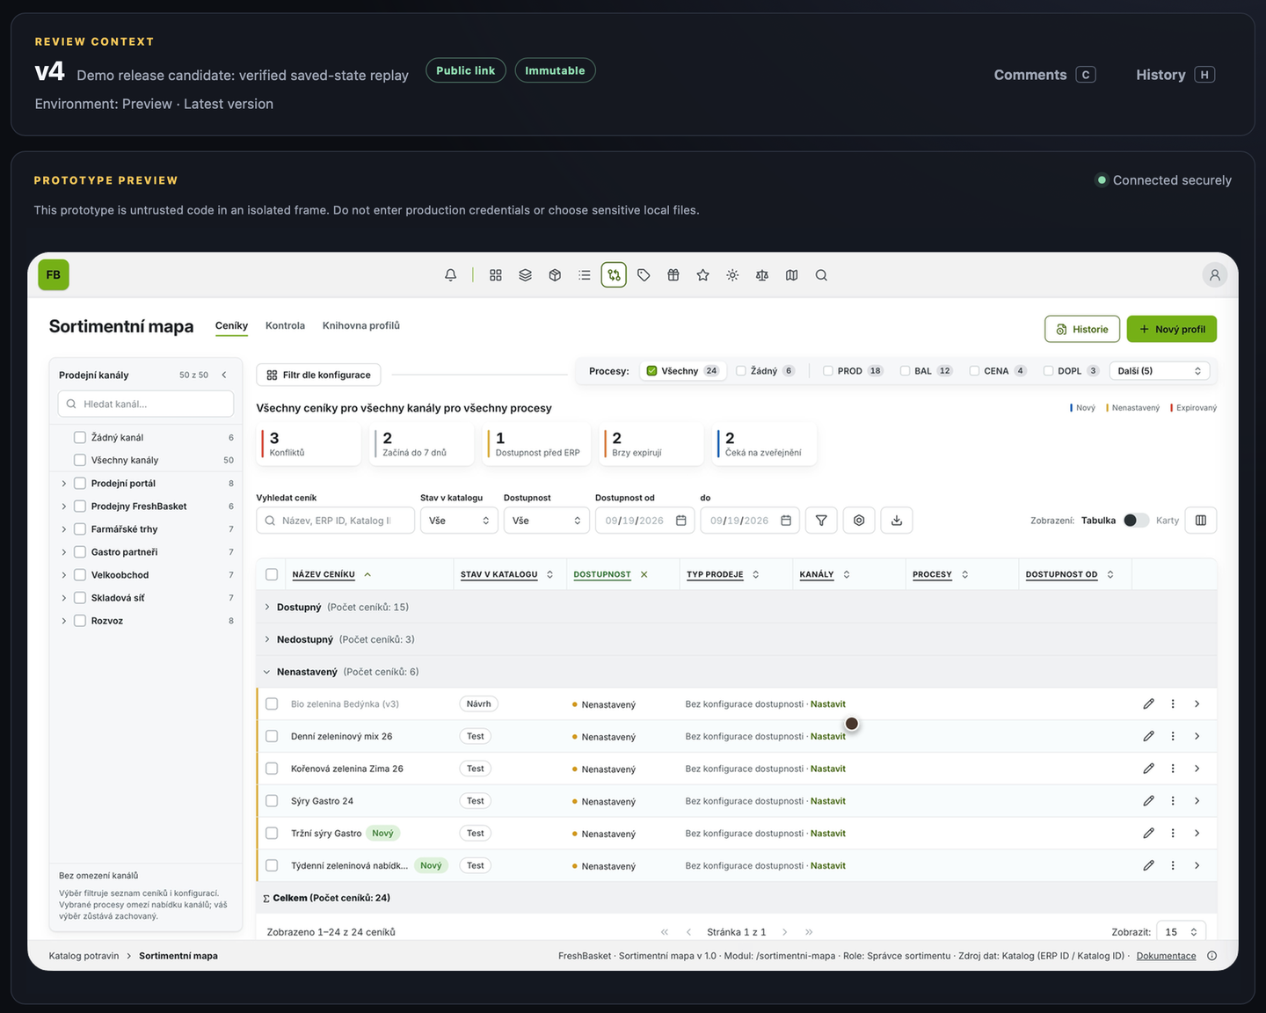Open the column layout icon button
This screenshot has width=1266, height=1013.
pyautogui.click(x=1201, y=521)
